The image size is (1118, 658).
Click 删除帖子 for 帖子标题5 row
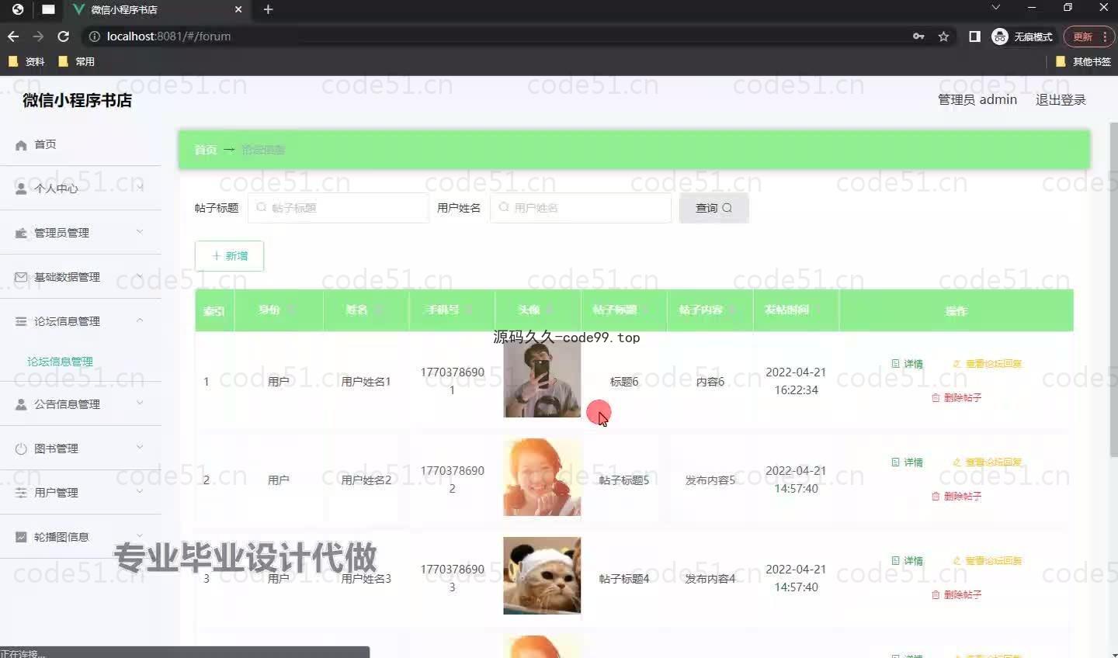[957, 496]
